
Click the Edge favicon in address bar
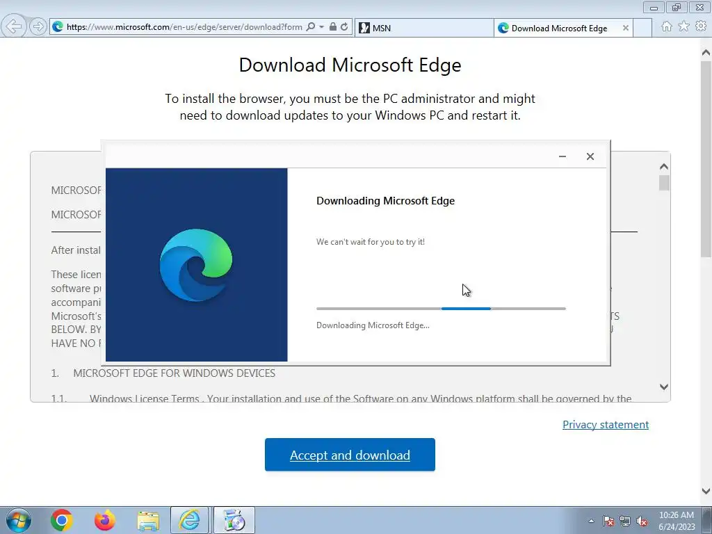click(x=58, y=27)
